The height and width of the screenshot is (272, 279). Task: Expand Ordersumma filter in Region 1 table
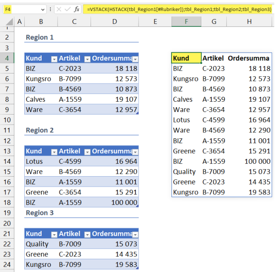(x=135, y=58)
